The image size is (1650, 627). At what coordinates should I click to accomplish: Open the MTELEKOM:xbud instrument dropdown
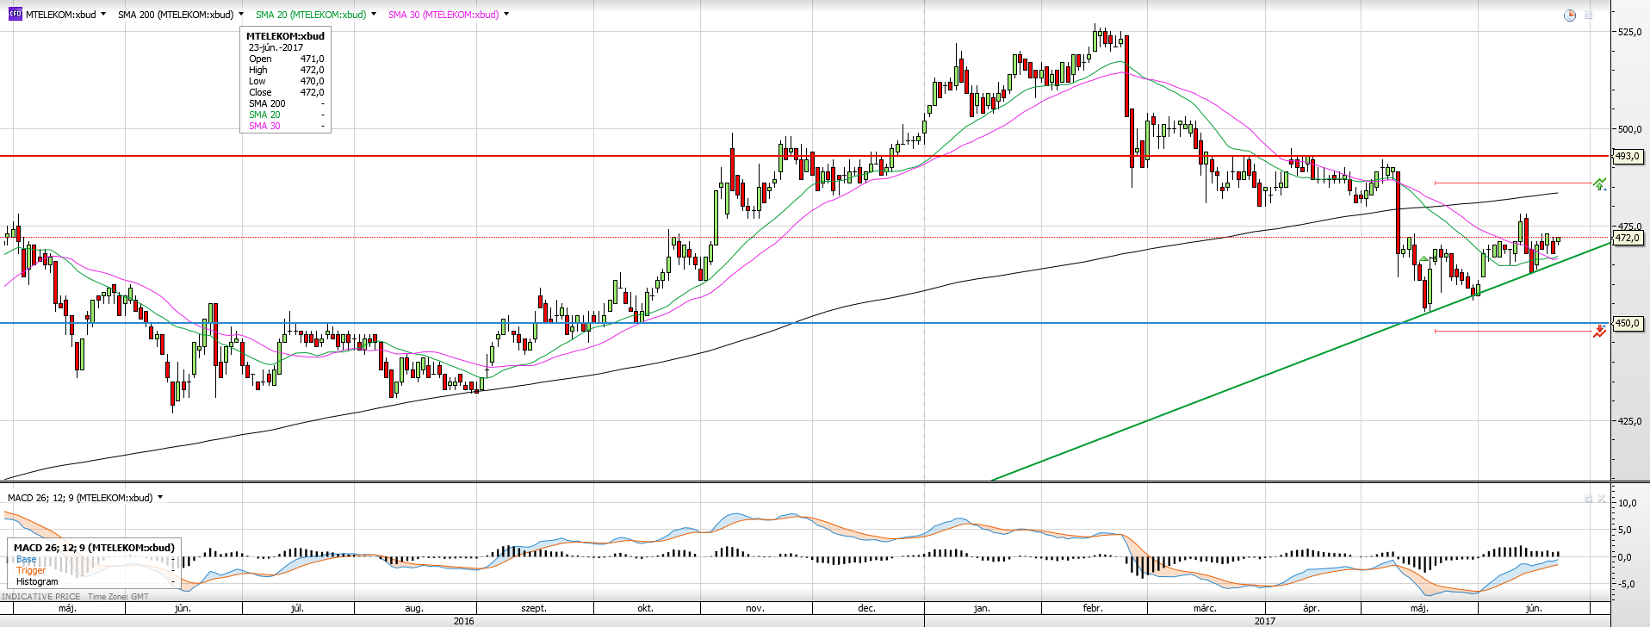[103, 15]
